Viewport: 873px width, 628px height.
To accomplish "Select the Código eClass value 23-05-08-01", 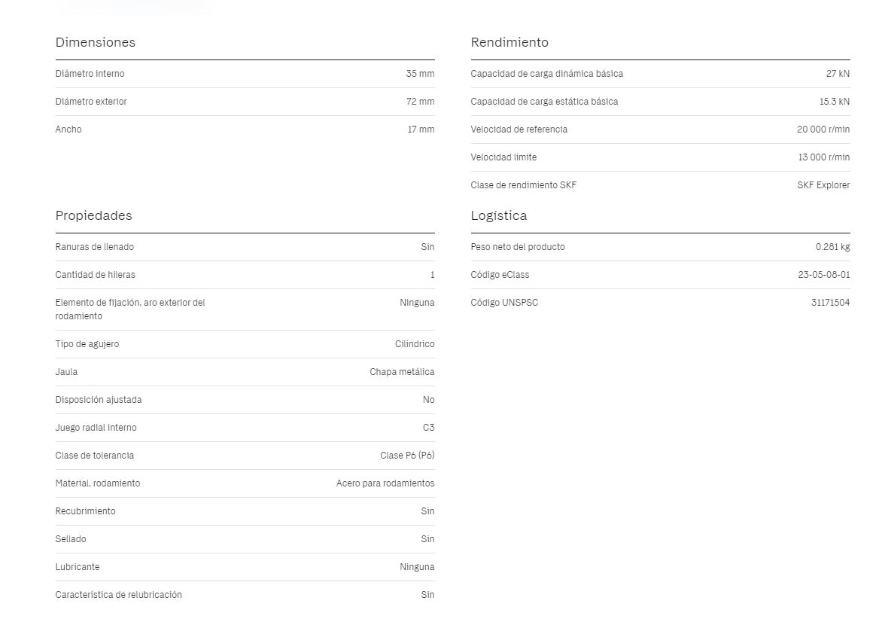I will point(823,275).
